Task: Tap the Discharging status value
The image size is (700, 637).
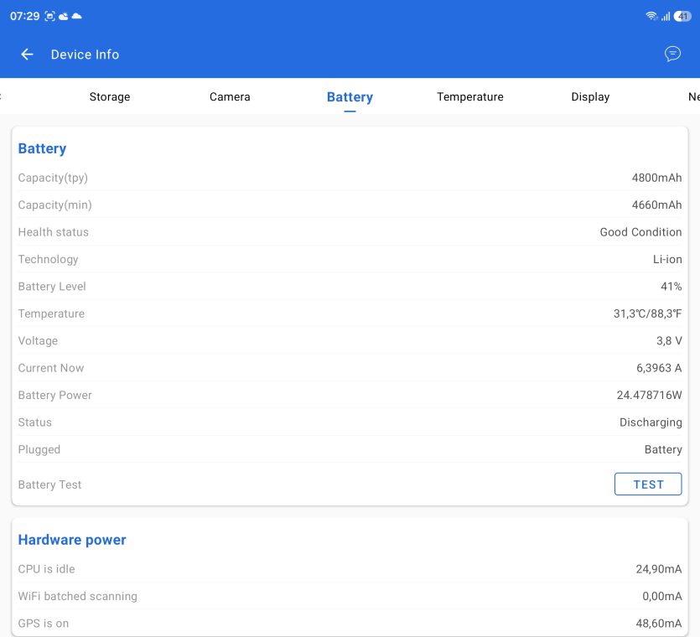Action: point(651,422)
